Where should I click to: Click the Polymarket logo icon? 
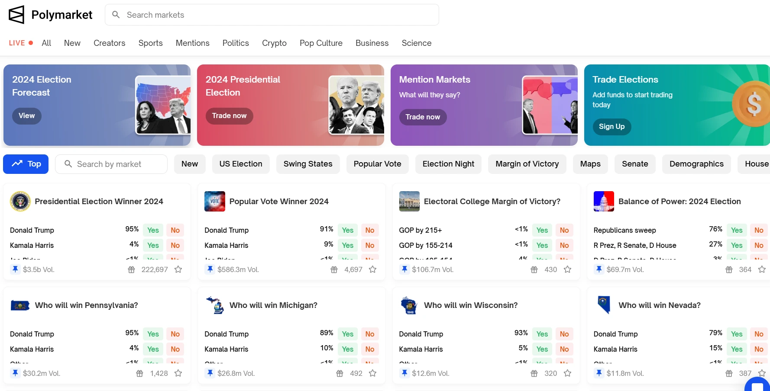tap(16, 15)
